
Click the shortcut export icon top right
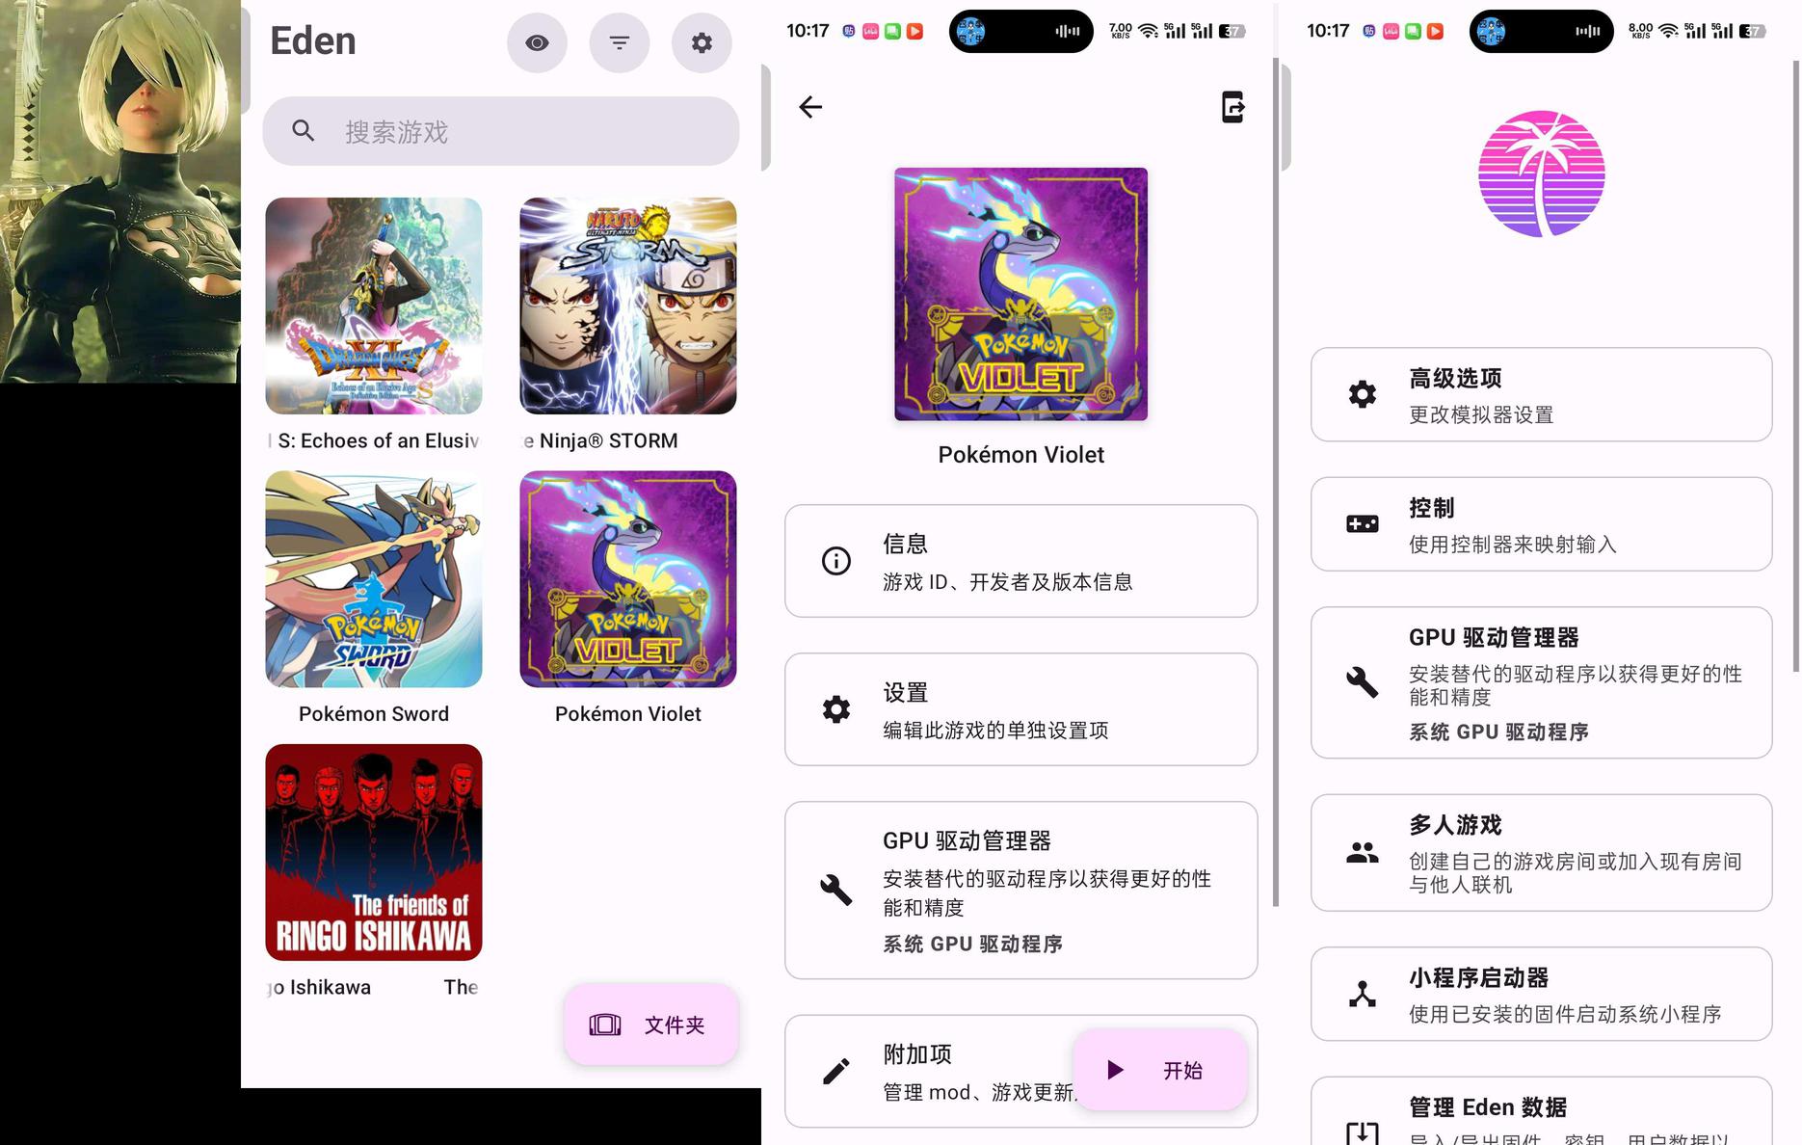pyautogui.click(x=1232, y=107)
